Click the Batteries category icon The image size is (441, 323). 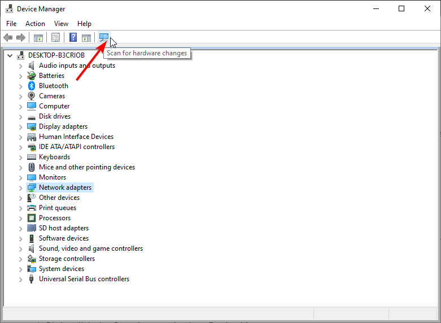pyautogui.click(x=31, y=76)
